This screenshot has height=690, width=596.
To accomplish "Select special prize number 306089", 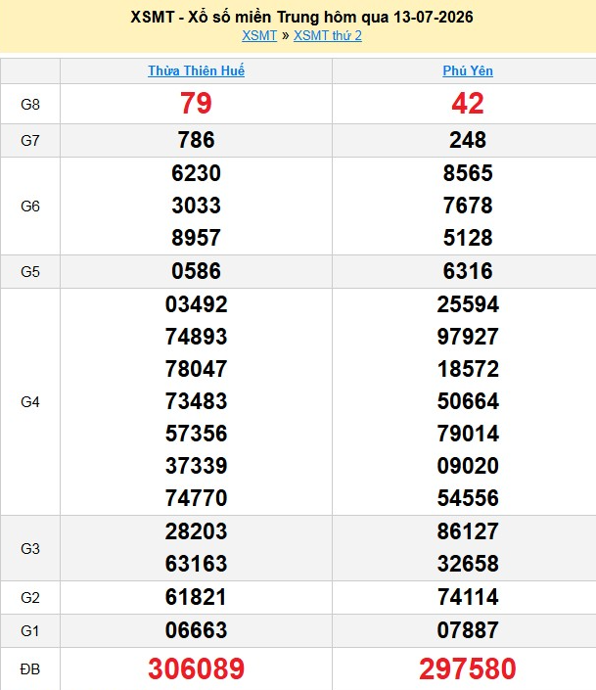I will click(196, 668).
